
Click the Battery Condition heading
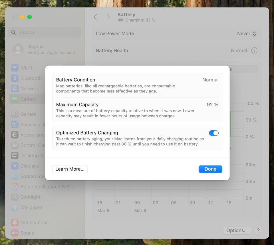tap(76, 80)
